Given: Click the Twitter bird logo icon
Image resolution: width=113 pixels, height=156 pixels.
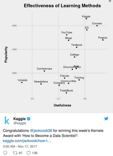Looking at the screenshot, I should point(106,118).
